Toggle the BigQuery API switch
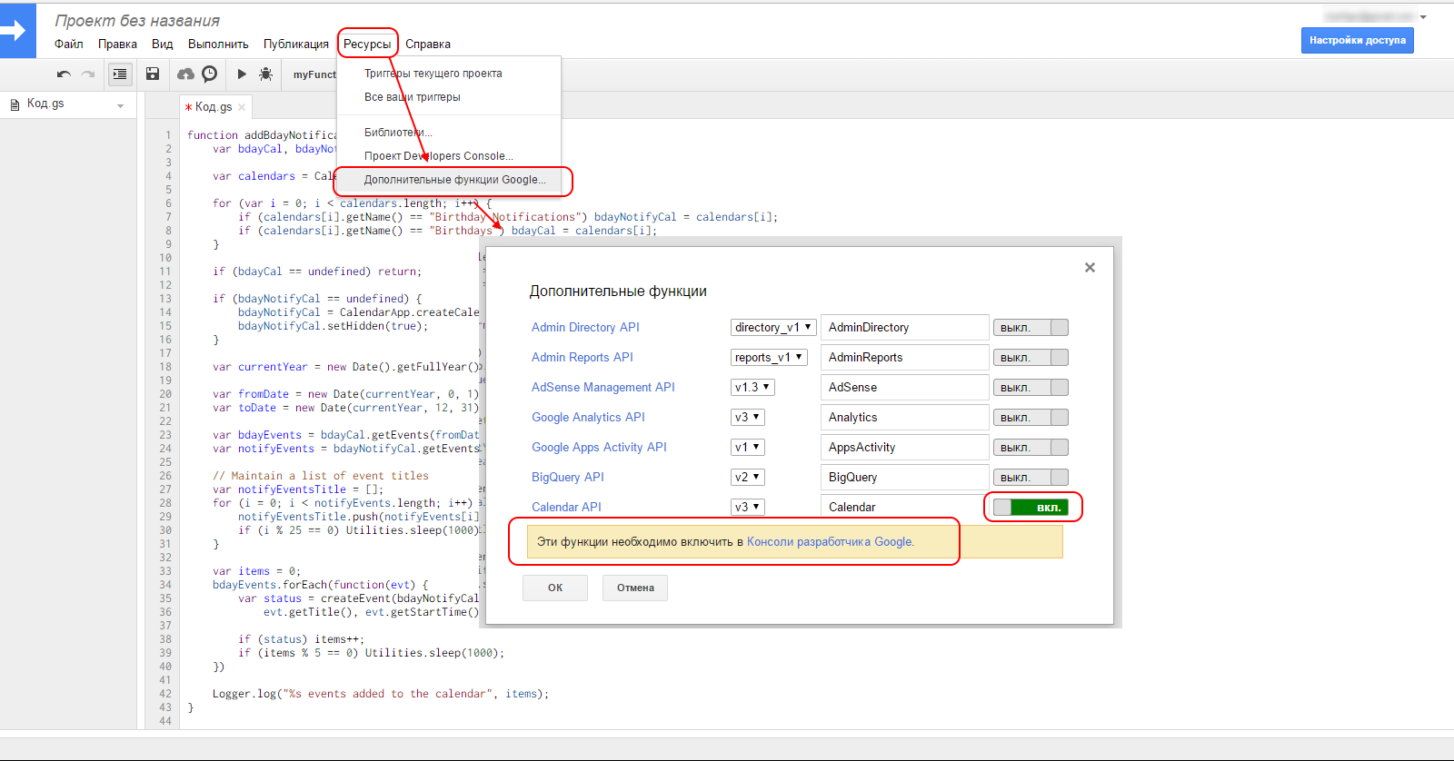This screenshot has width=1454, height=761. (1031, 478)
